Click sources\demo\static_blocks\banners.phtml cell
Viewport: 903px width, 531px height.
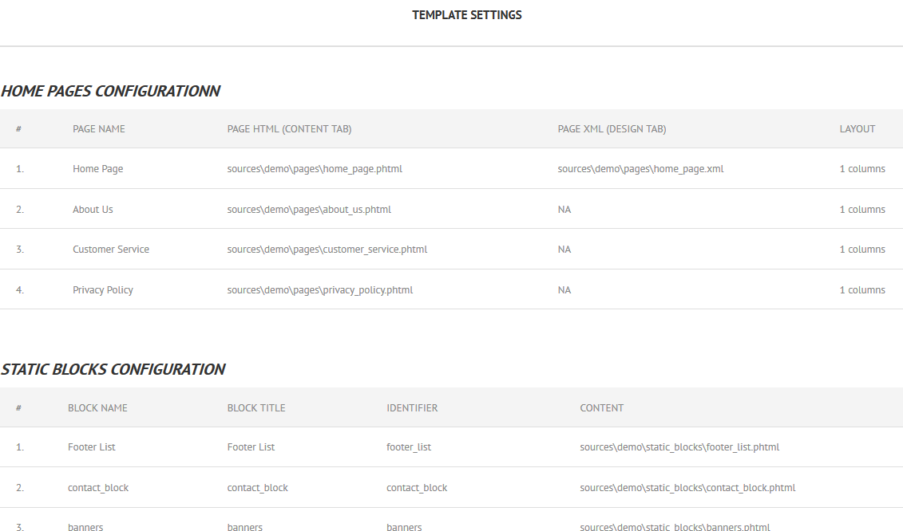675,526
